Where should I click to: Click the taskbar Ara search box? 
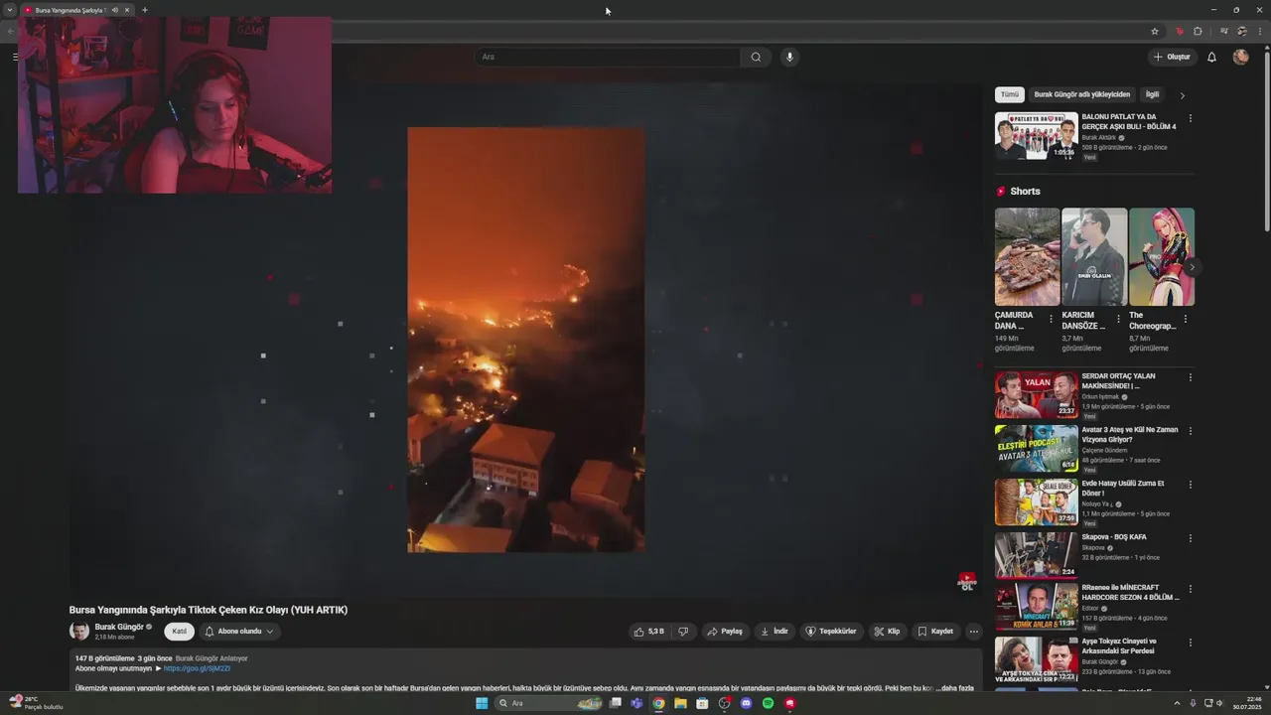548,703
